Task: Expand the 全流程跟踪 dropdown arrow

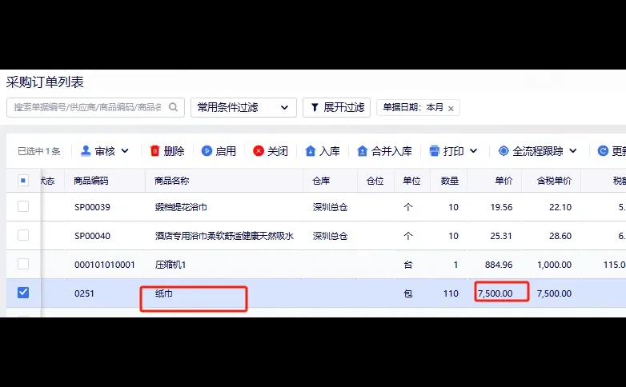Action: [x=573, y=151]
